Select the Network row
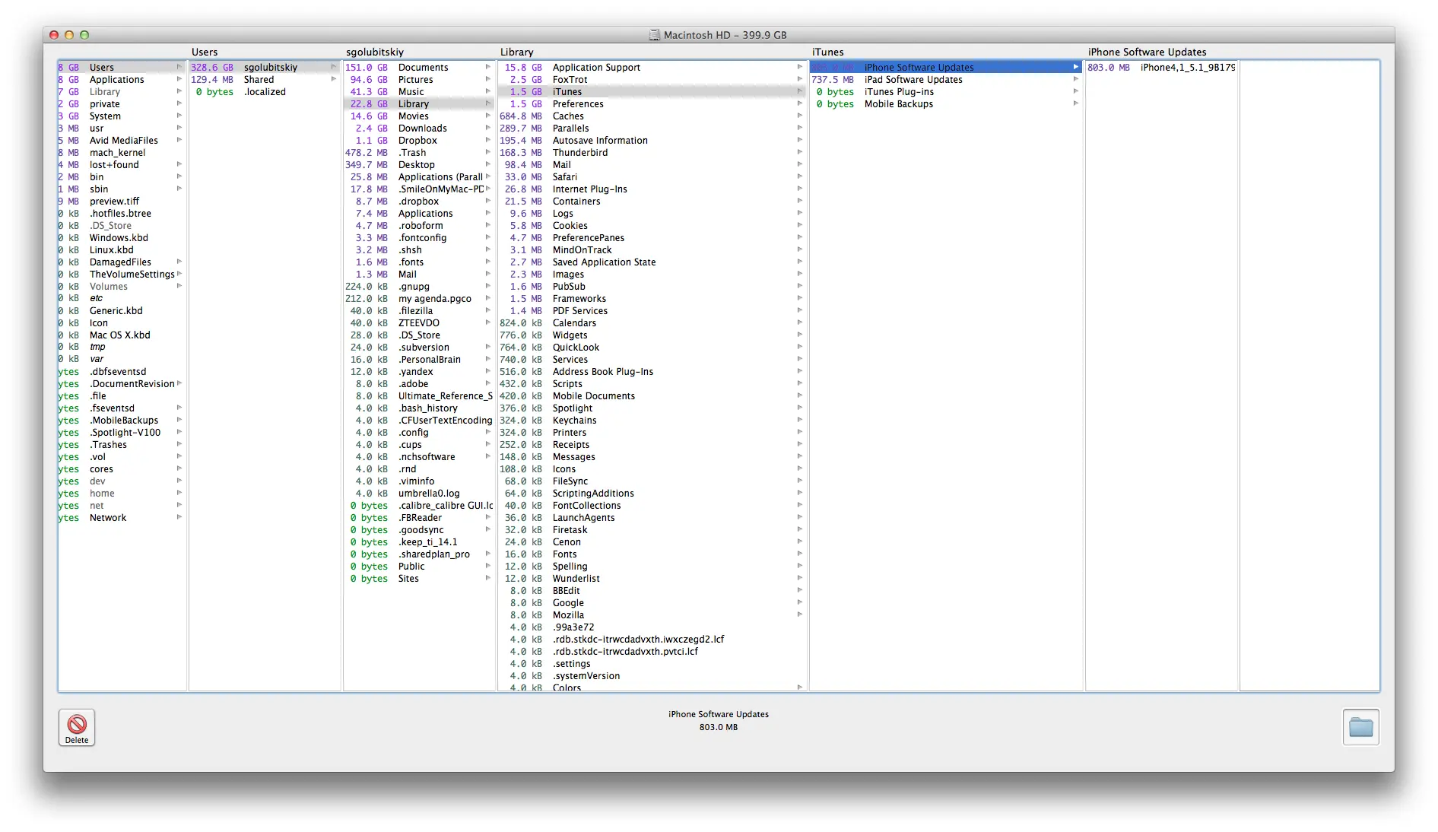The image size is (1438, 832). click(122, 518)
